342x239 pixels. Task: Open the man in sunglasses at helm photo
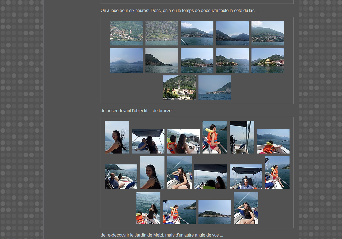246,177
